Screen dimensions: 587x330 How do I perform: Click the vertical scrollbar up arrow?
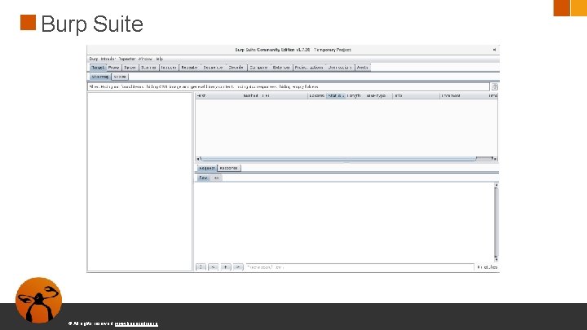pyautogui.click(x=496, y=185)
